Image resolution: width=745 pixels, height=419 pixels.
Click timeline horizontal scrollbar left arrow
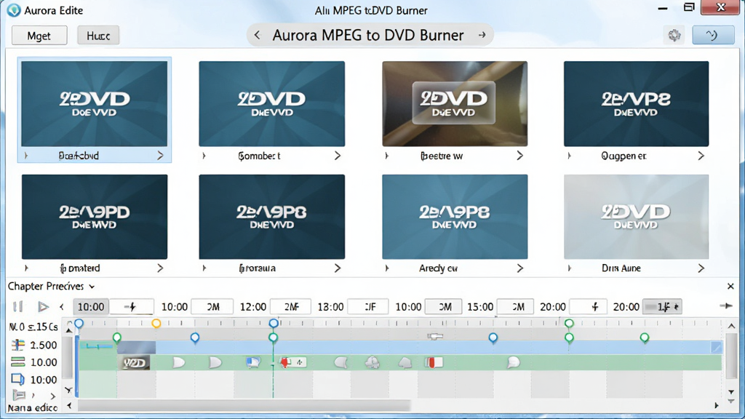70,405
